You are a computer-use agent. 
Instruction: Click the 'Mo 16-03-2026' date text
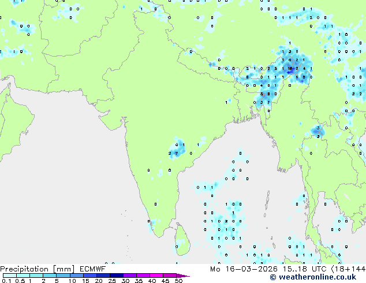244,269
